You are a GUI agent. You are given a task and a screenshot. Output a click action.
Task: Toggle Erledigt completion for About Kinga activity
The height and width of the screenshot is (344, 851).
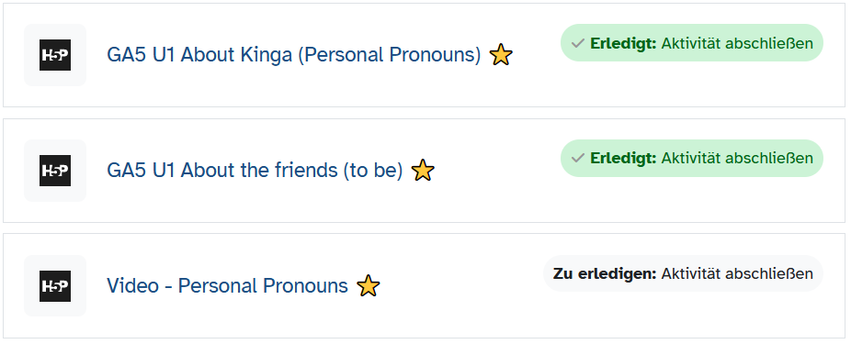(x=691, y=43)
